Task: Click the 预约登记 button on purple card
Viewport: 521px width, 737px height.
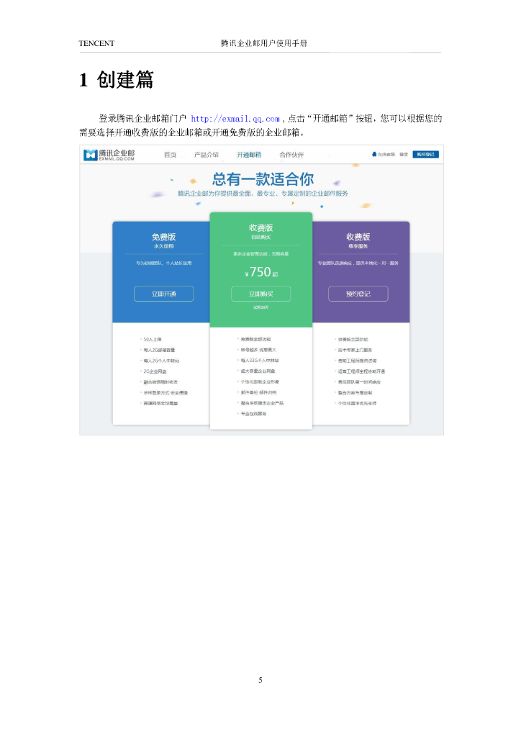Action: coord(358,294)
